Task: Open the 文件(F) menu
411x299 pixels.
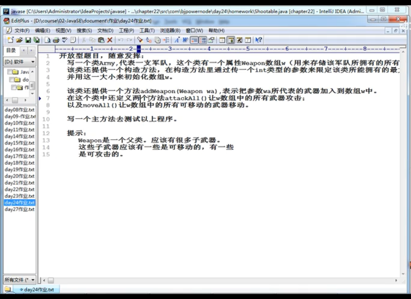Action: click(x=22, y=30)
